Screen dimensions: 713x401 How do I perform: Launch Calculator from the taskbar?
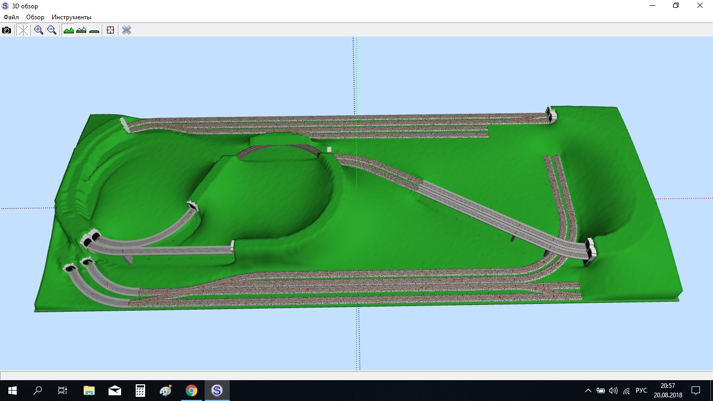click(x=140, y=390)
